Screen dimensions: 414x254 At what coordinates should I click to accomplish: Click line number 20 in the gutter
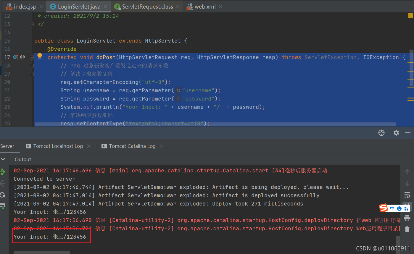click(7, 82)
